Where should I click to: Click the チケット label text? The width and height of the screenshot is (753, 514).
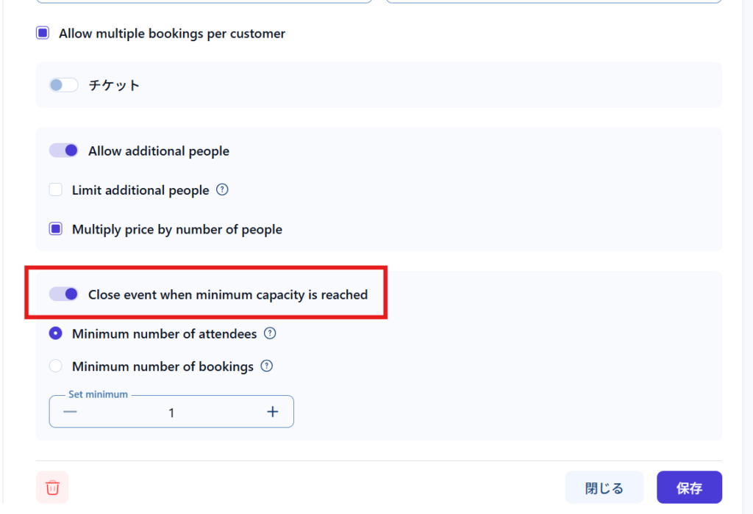(x=114, y=85)
